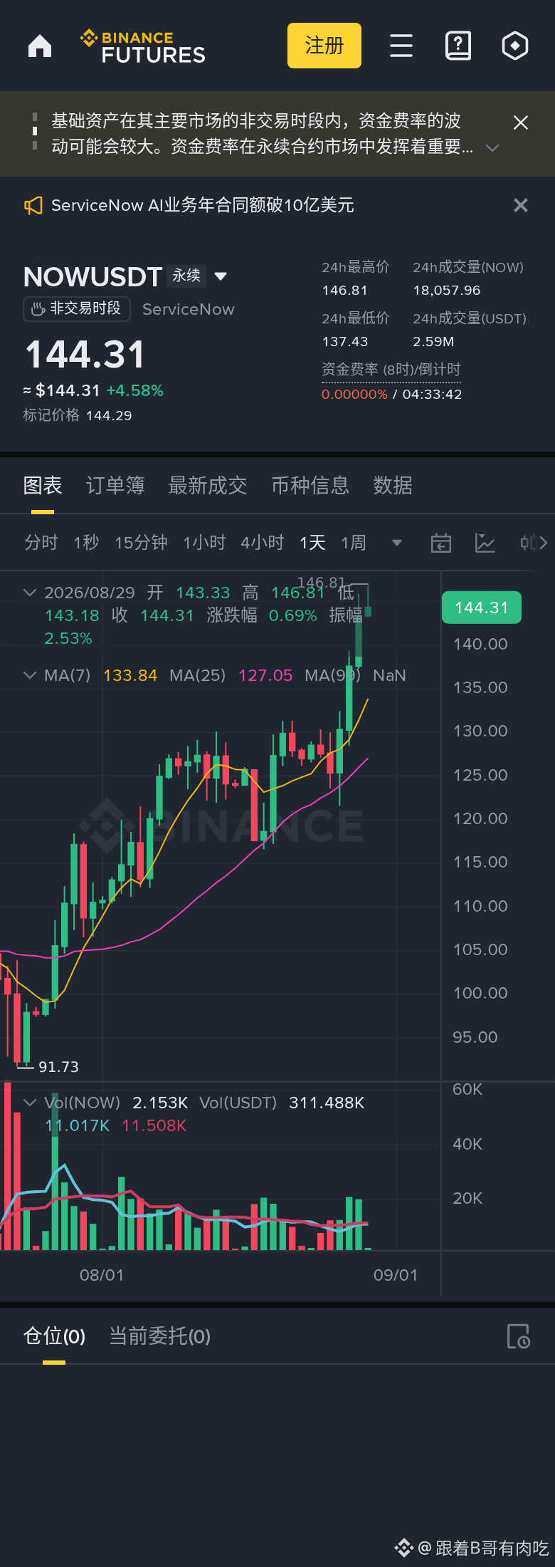
Task: Click the 09/01 date axis label
Action: click(x=396, y=1275)
